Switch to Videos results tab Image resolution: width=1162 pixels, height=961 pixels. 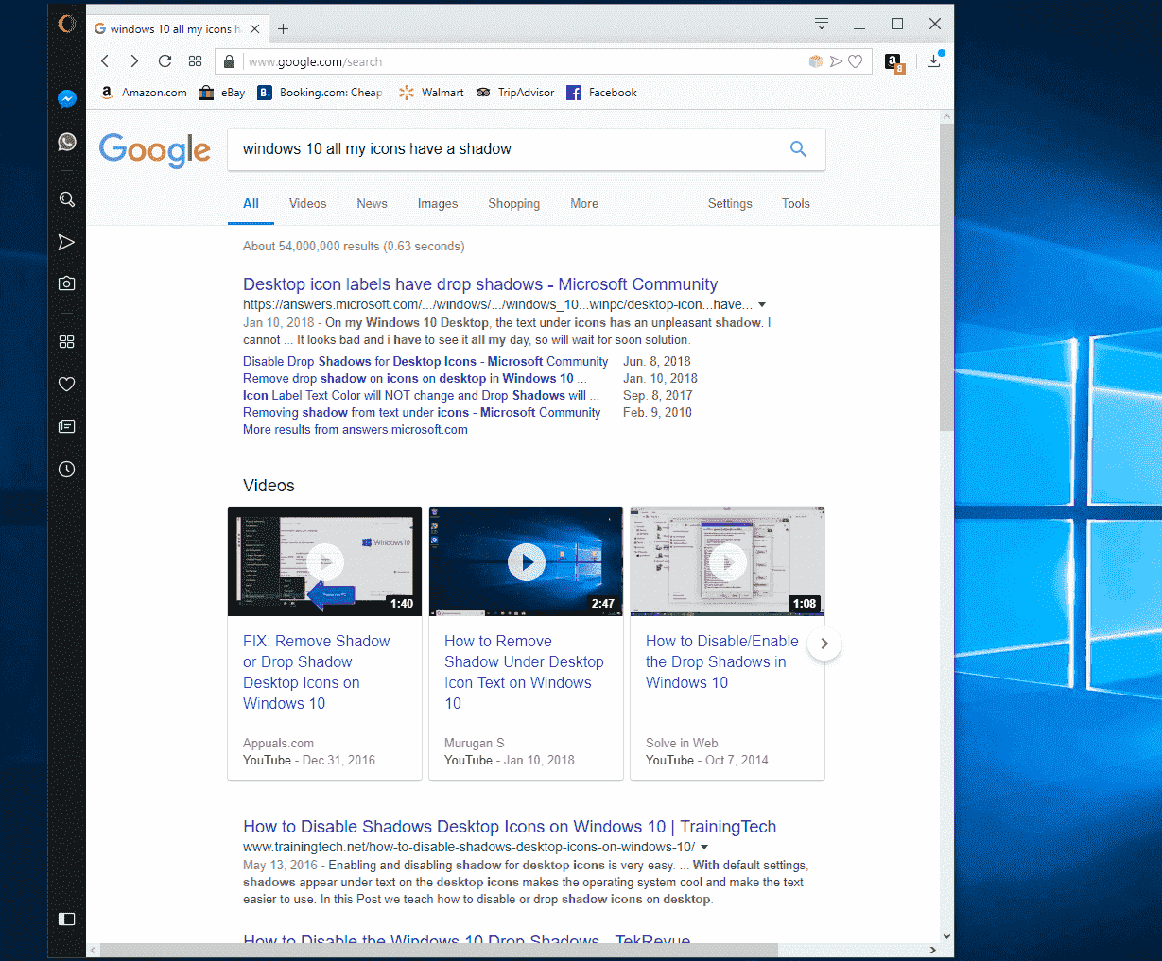coord(307,204)
